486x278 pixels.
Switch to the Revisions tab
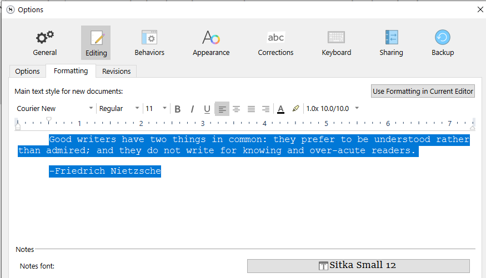(x=117, y=71)
